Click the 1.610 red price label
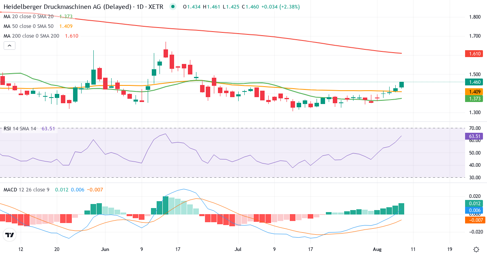 (474, 53)
